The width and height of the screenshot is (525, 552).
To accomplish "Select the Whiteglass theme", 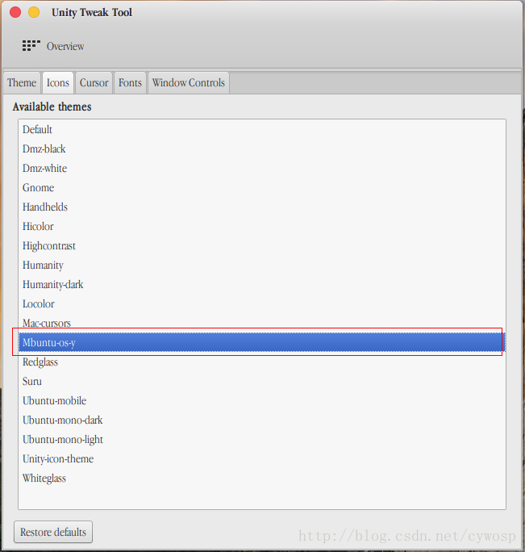I will [262, 478].
